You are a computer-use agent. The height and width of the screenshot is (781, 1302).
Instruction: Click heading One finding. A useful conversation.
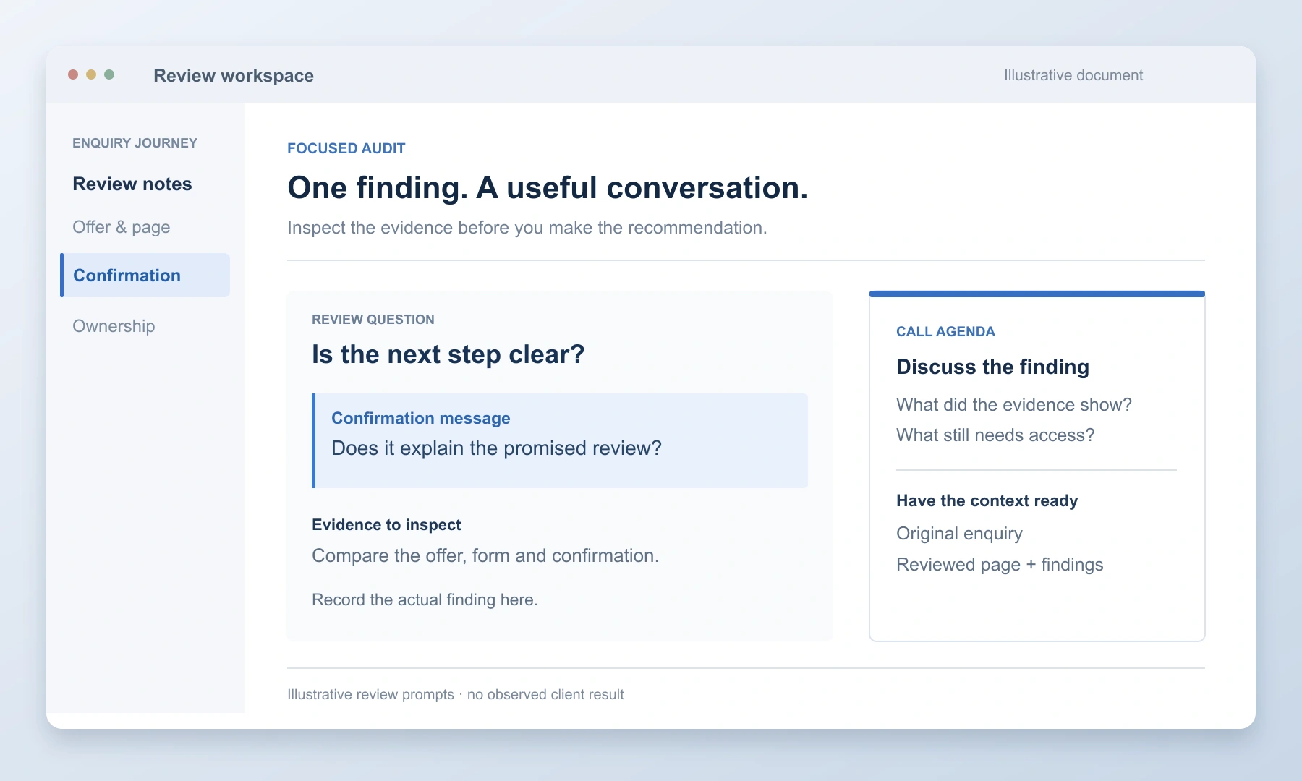(x=548, y=187)
